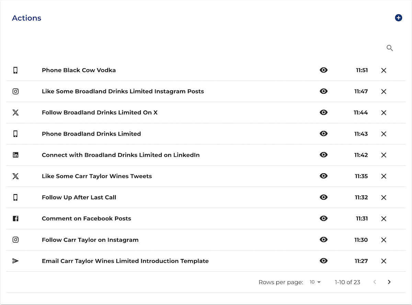Select 'Follow Up After Last Call' title
Screen dimensions: 412x305
point(79,197)
